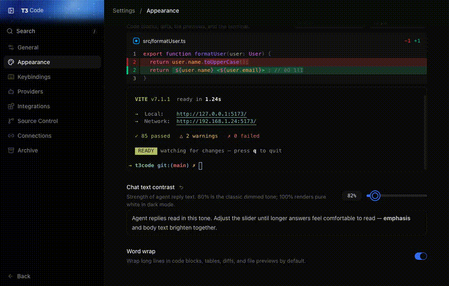Click the 0 failed status text
This screenshot has height=286, width=449.
tap(243, 136)
